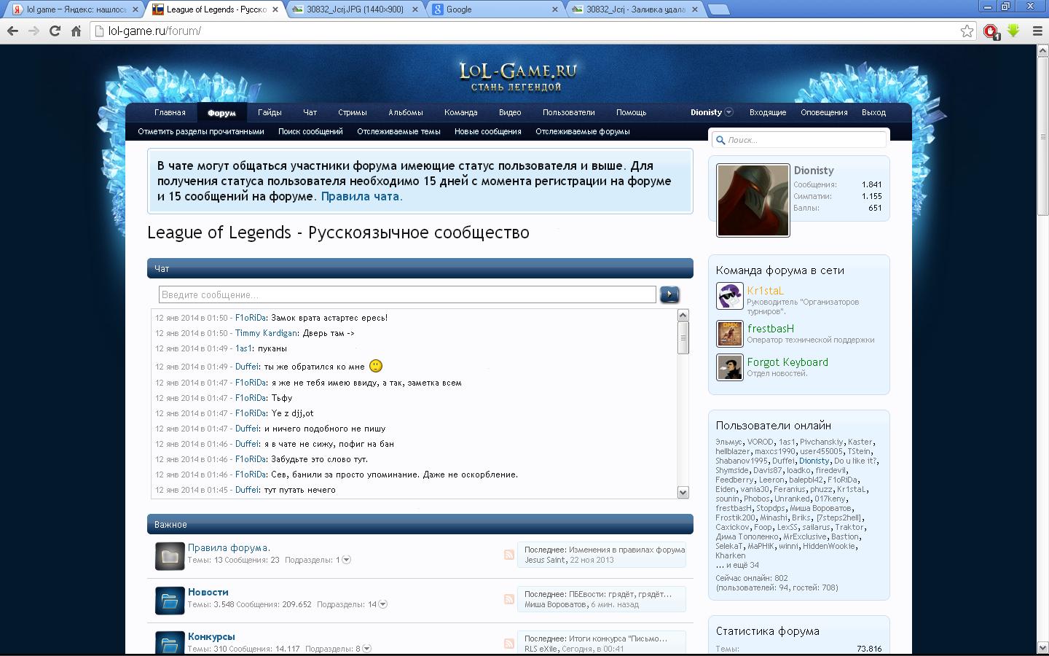Open Dionisty's large profile avatar
Viewport: 1049px width, 656px height.
click(753, 200)
